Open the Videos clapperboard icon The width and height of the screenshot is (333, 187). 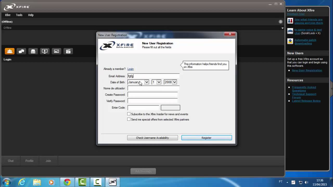pos(68,51)
